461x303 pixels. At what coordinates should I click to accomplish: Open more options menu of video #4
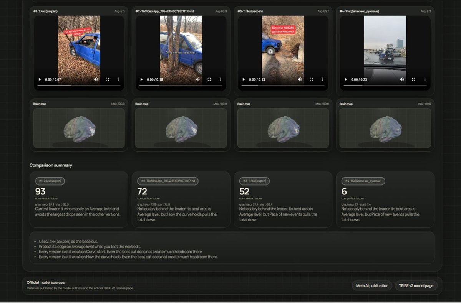point(425,79)
